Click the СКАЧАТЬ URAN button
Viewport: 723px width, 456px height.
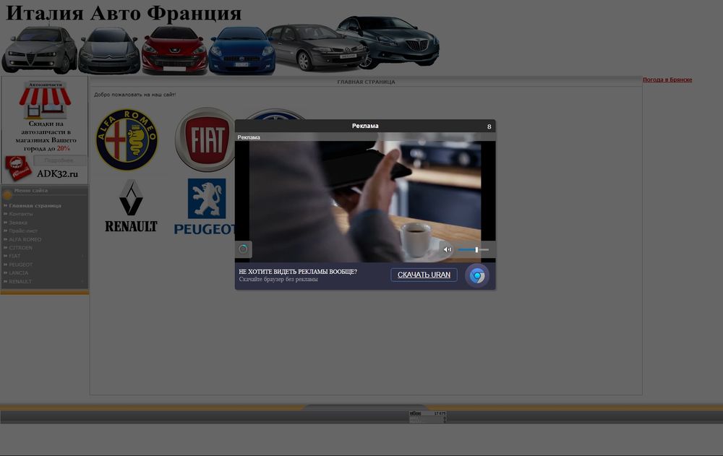coord(424,275)
